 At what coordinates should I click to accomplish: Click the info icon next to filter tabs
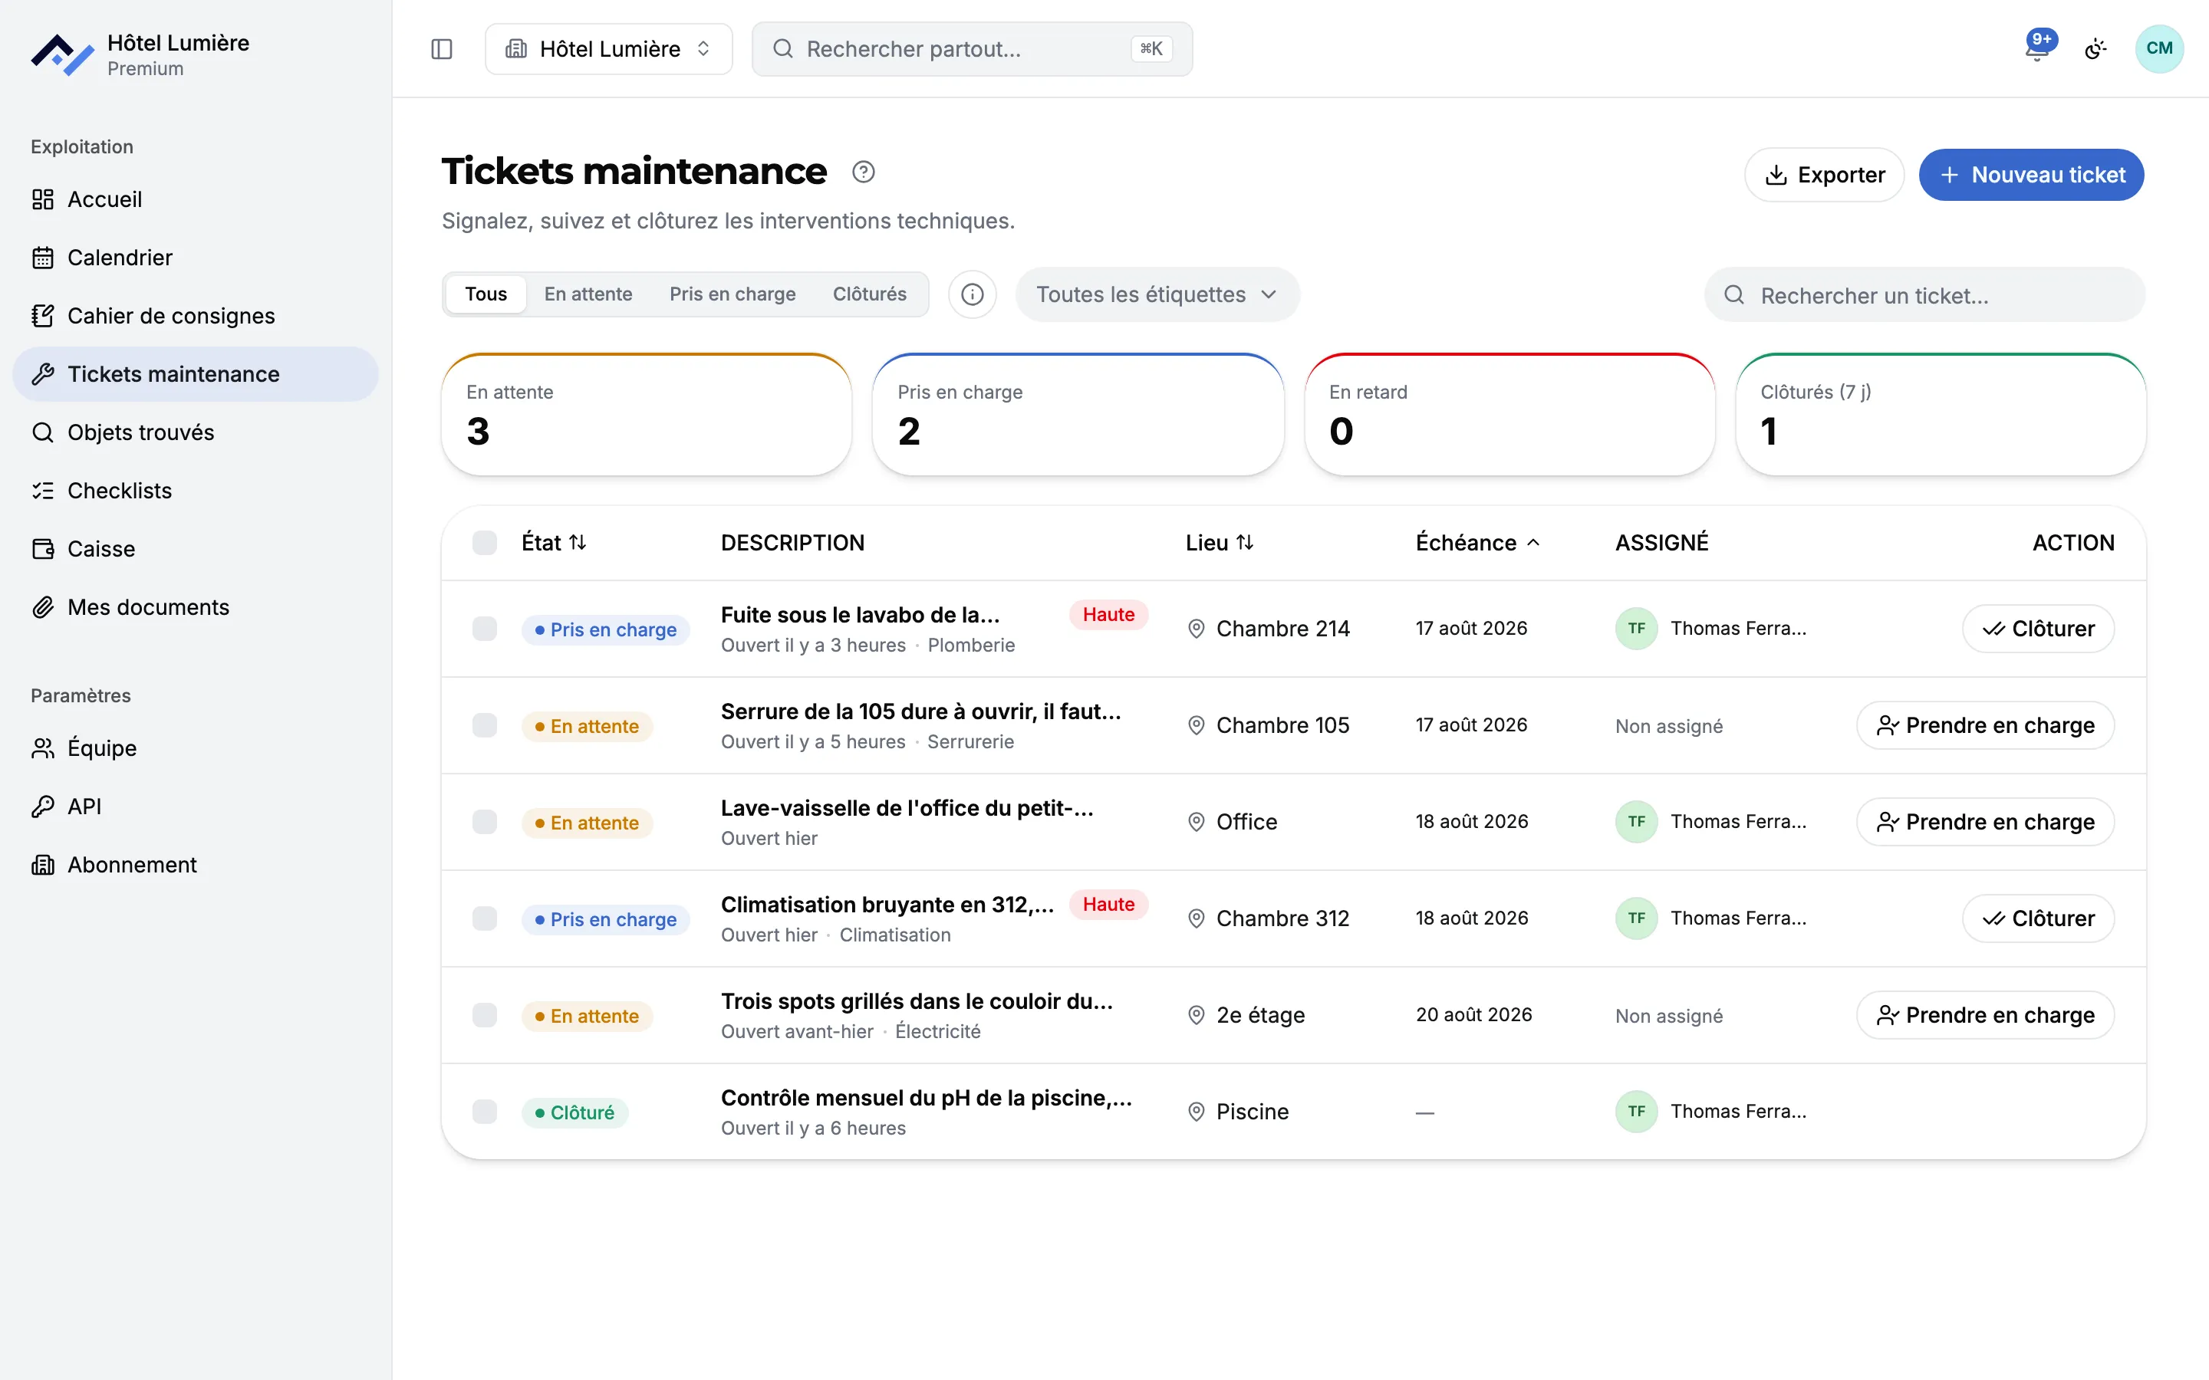[x=972, y=294]
